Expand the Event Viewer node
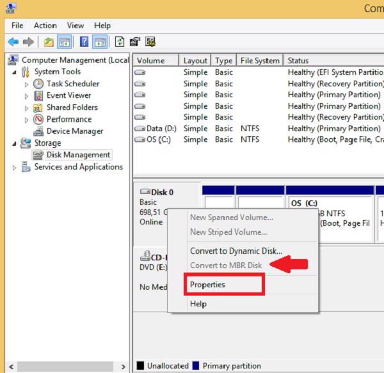384x373 pixels. 26,96
